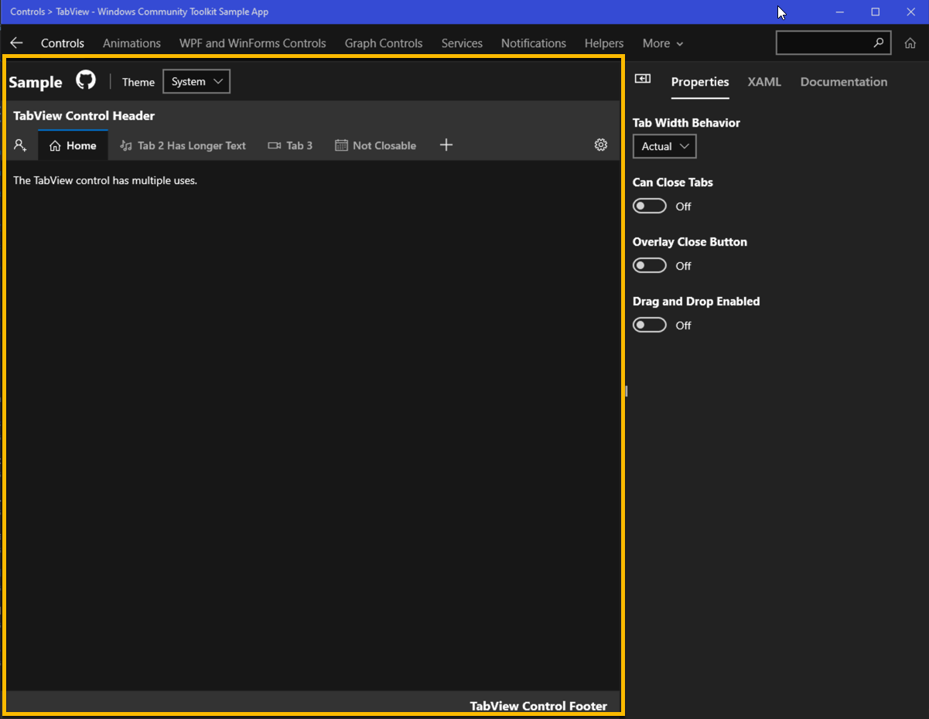Click the add-user icon in tab strip

point(21,145)
